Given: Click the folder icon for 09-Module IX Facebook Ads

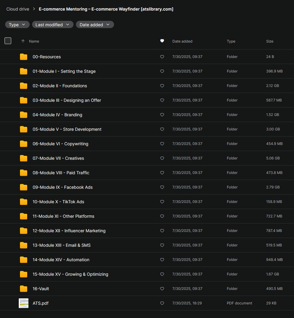Looking at the screenshot, I should point(24,187).
